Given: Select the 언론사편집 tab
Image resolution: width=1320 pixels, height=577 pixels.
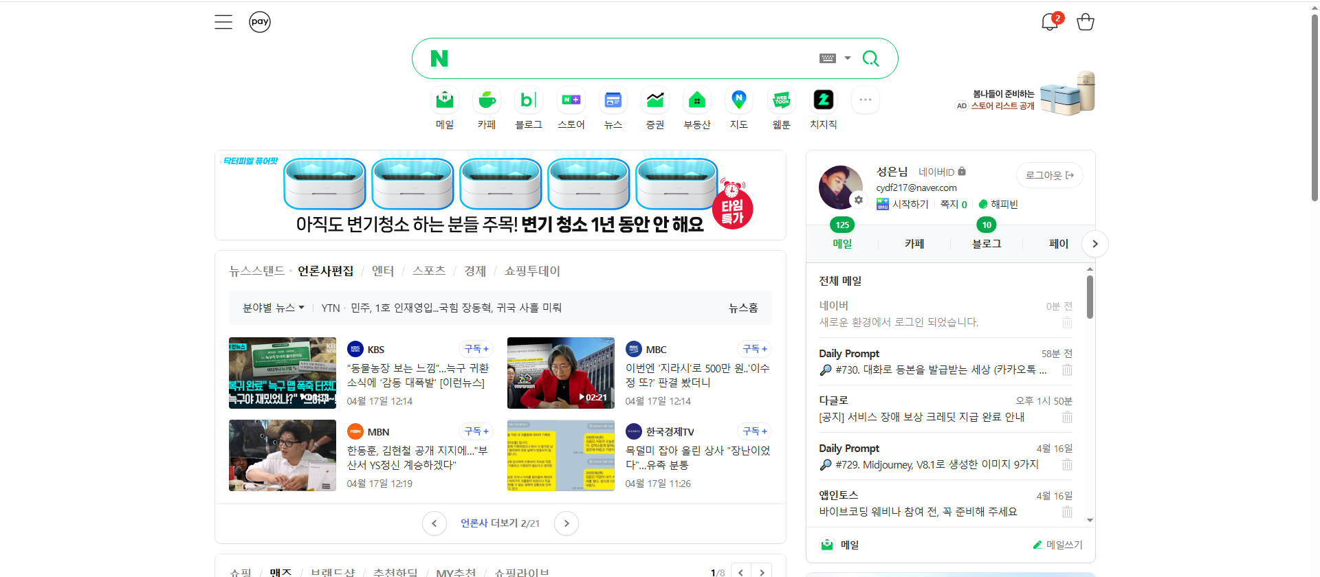Looking at the screenshot, I should (325, 271).
